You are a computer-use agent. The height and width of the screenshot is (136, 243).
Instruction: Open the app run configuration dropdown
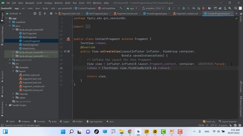point(132,8)
